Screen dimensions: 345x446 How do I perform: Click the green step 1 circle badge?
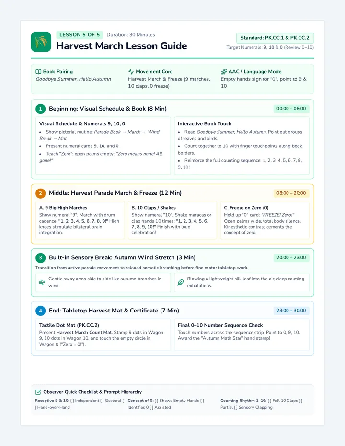(x=40, y=109)
